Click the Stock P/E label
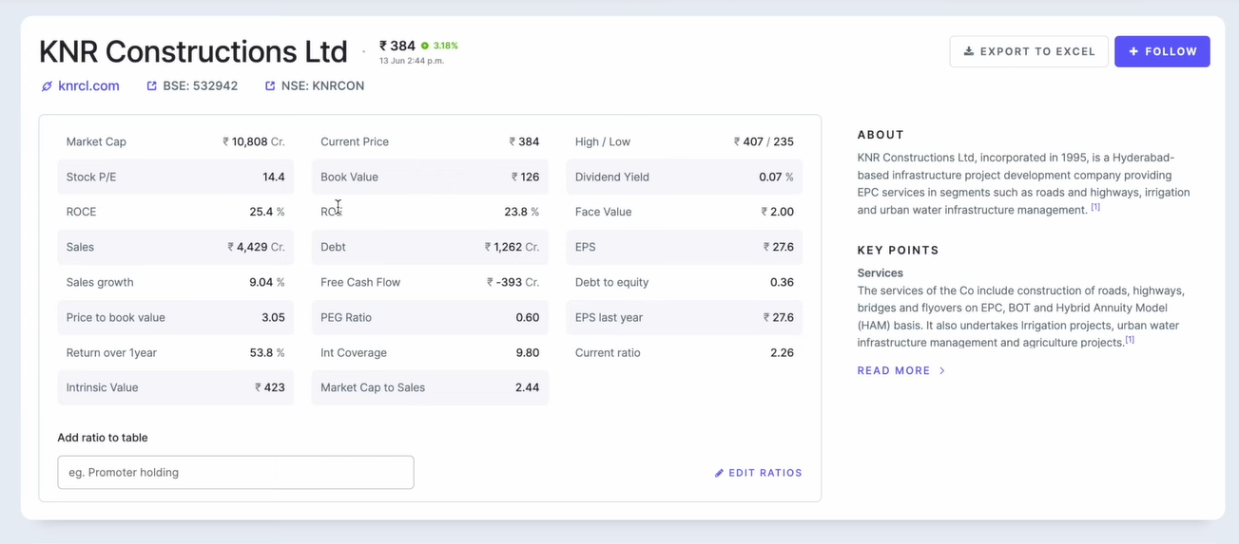Screen dimensions: 1239x544 [91, 177]
